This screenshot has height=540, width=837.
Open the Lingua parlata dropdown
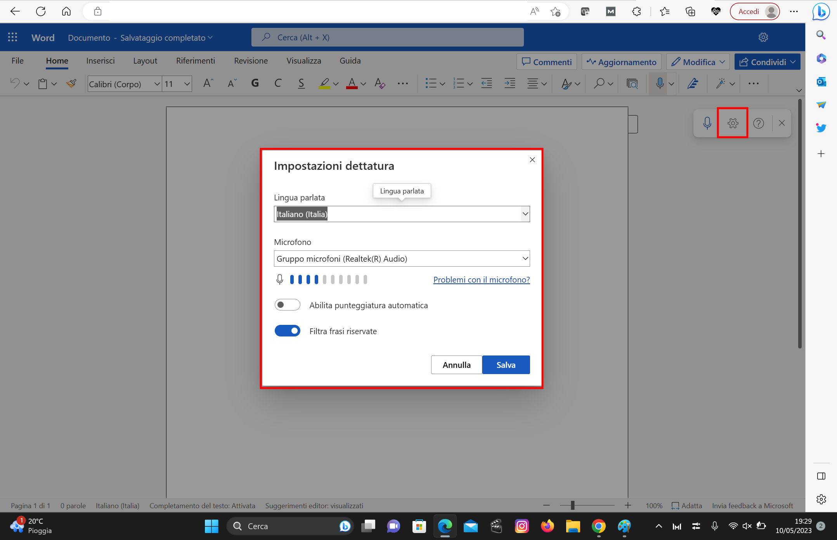tap(525, 214)
